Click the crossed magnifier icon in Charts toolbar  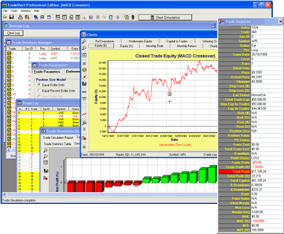tap(84, 123)
